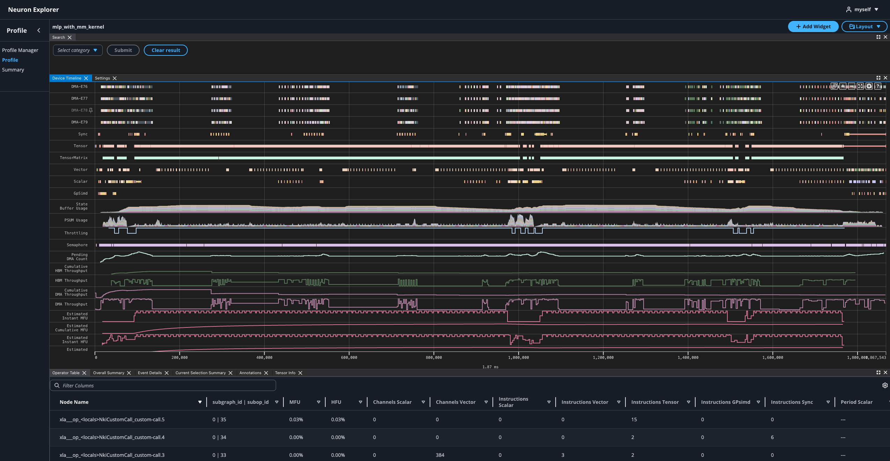Open Summary in the sidebar
The width and height of the screenshot is (890, 461).
pos(13,70)
